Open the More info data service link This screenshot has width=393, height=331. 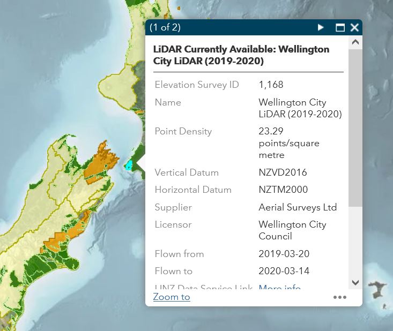279,288
